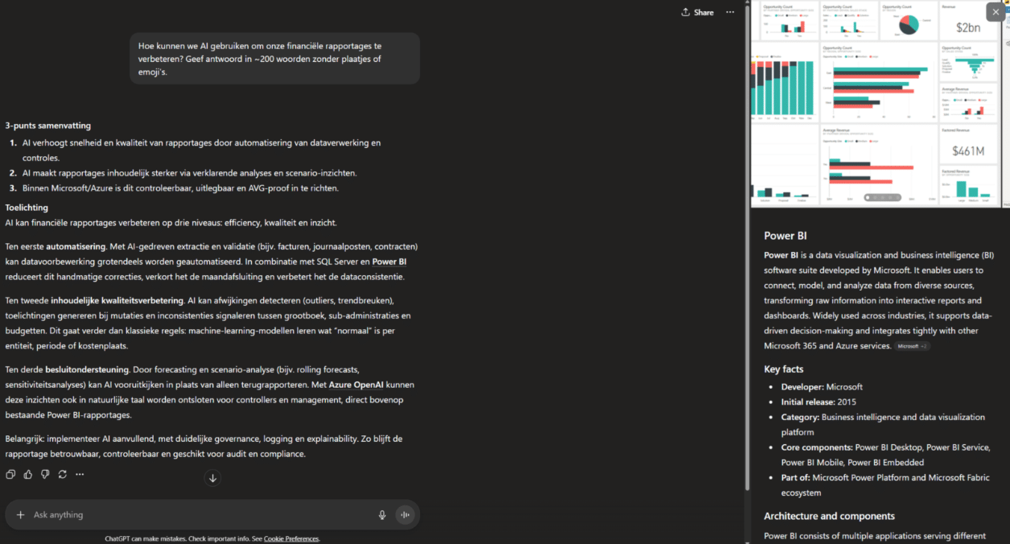Click the user prompt message bubble

coord(274,59)
